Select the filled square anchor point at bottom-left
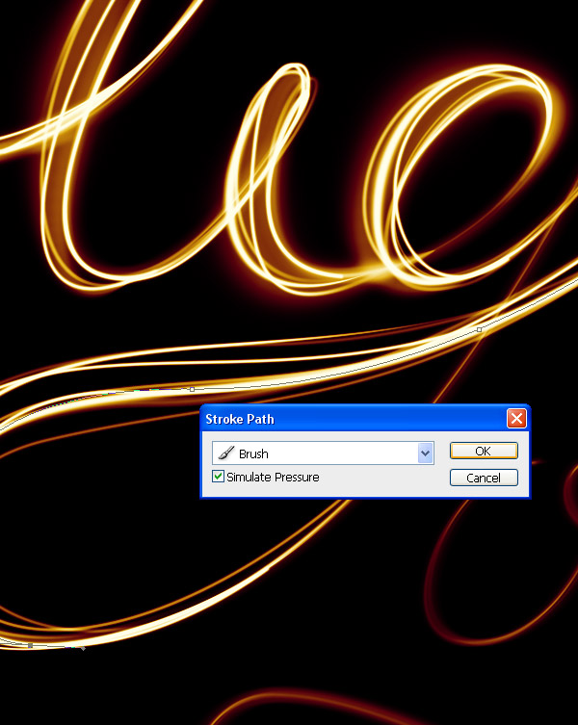This screenshot has height=725, width=578. coord(30,645)
